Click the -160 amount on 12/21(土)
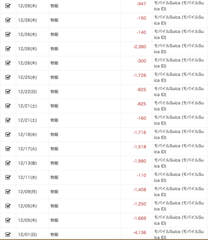This screenshot has width=208, height=240. 141,118
